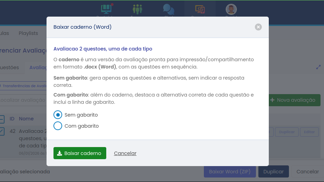Click the Editar button in row 42
The image size is (324, 182).
tap(309, 132)
